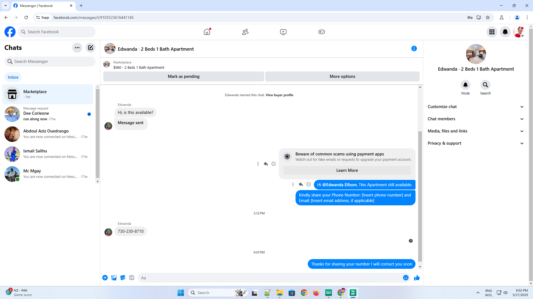The width and height of the screenshot is (533, 299).
Task: Expand the Chat members section
Action: pos(476,119)
